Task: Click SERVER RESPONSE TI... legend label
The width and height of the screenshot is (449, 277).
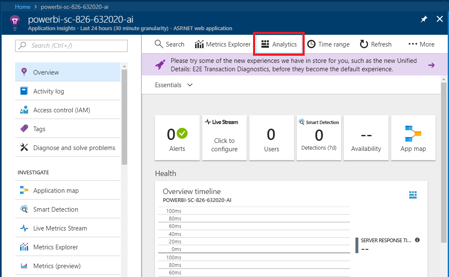Action: 386,241
